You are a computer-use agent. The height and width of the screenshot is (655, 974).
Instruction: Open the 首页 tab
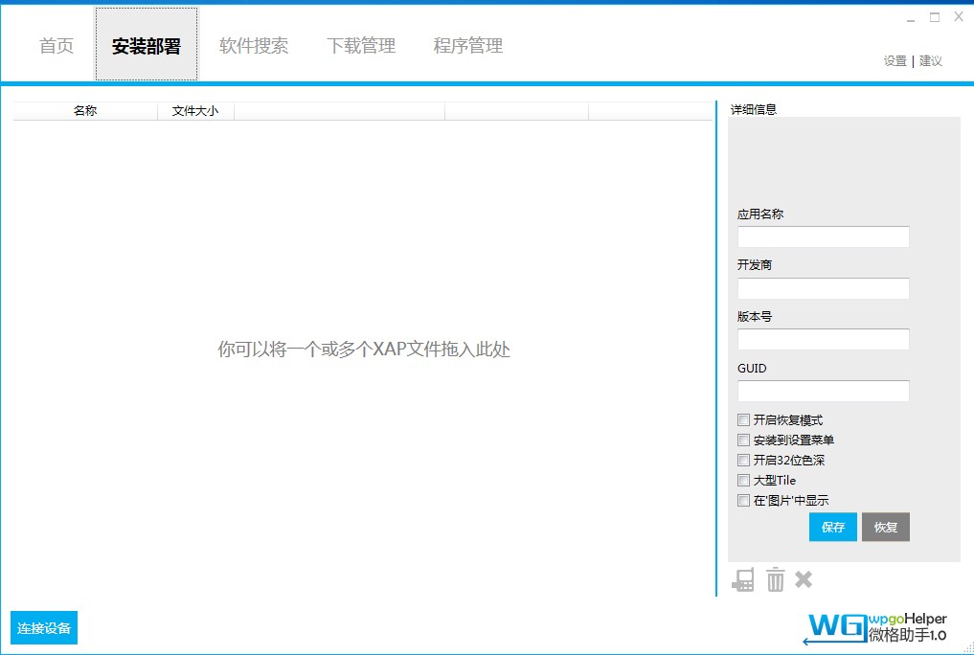pos(57,45)
